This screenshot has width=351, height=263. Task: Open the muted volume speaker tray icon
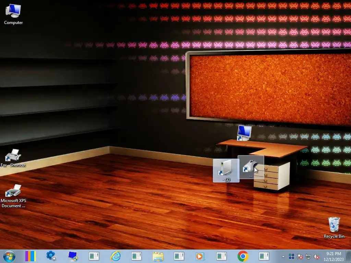pyautogui.click(x=316, y=256)
